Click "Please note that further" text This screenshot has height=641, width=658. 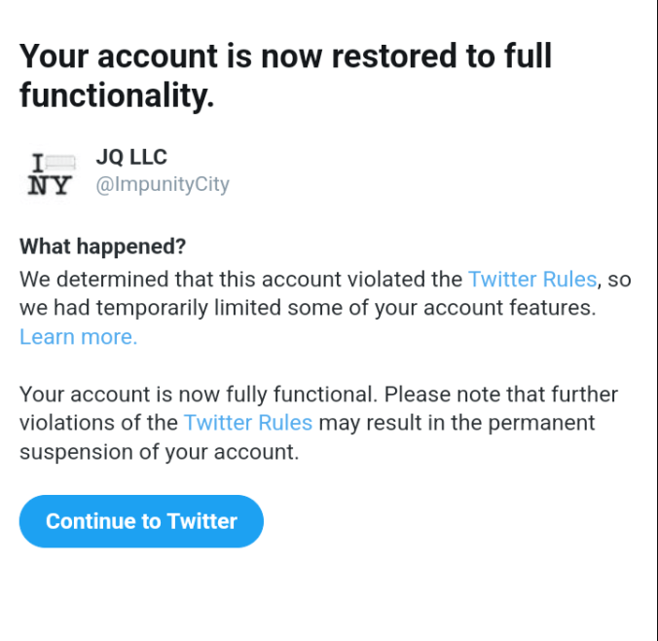click(x=501, y=395)
